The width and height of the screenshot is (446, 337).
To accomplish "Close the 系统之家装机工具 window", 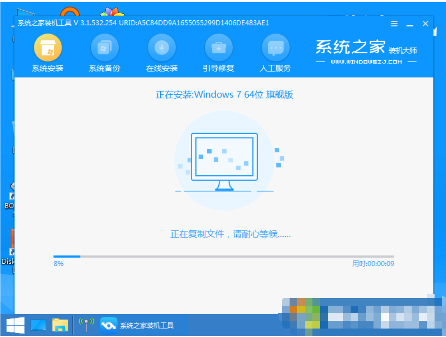I will (x=425, y=24).
